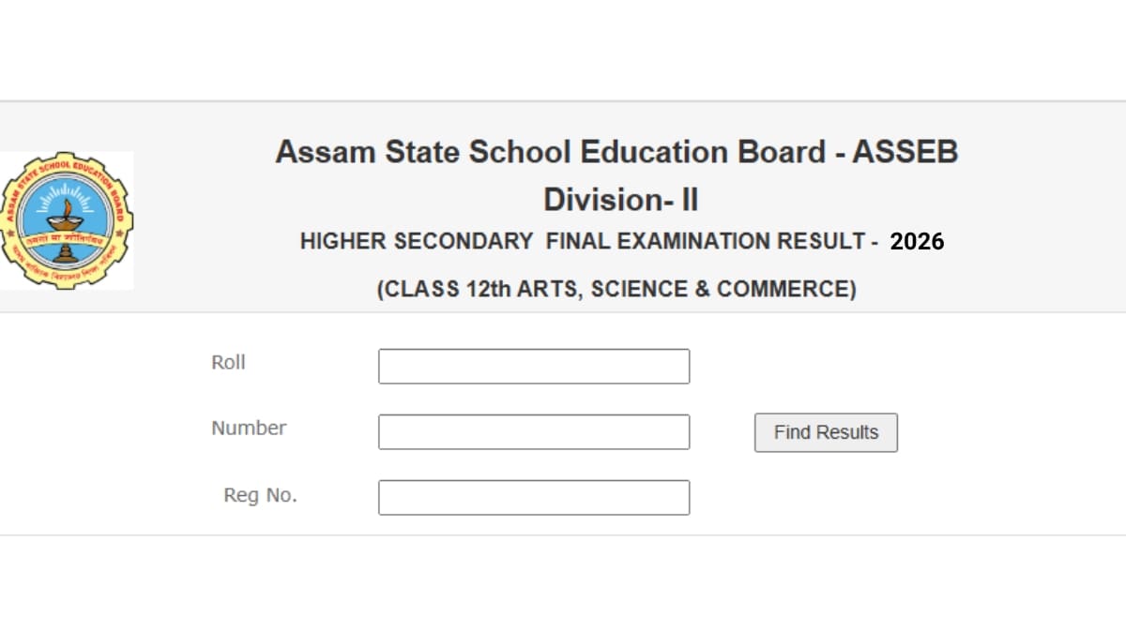Screen dimensions: 1126x633
Task: Click the CLASS 12th ARTS, SCIENCE & COMMERCE line
Action: [618, 289]
